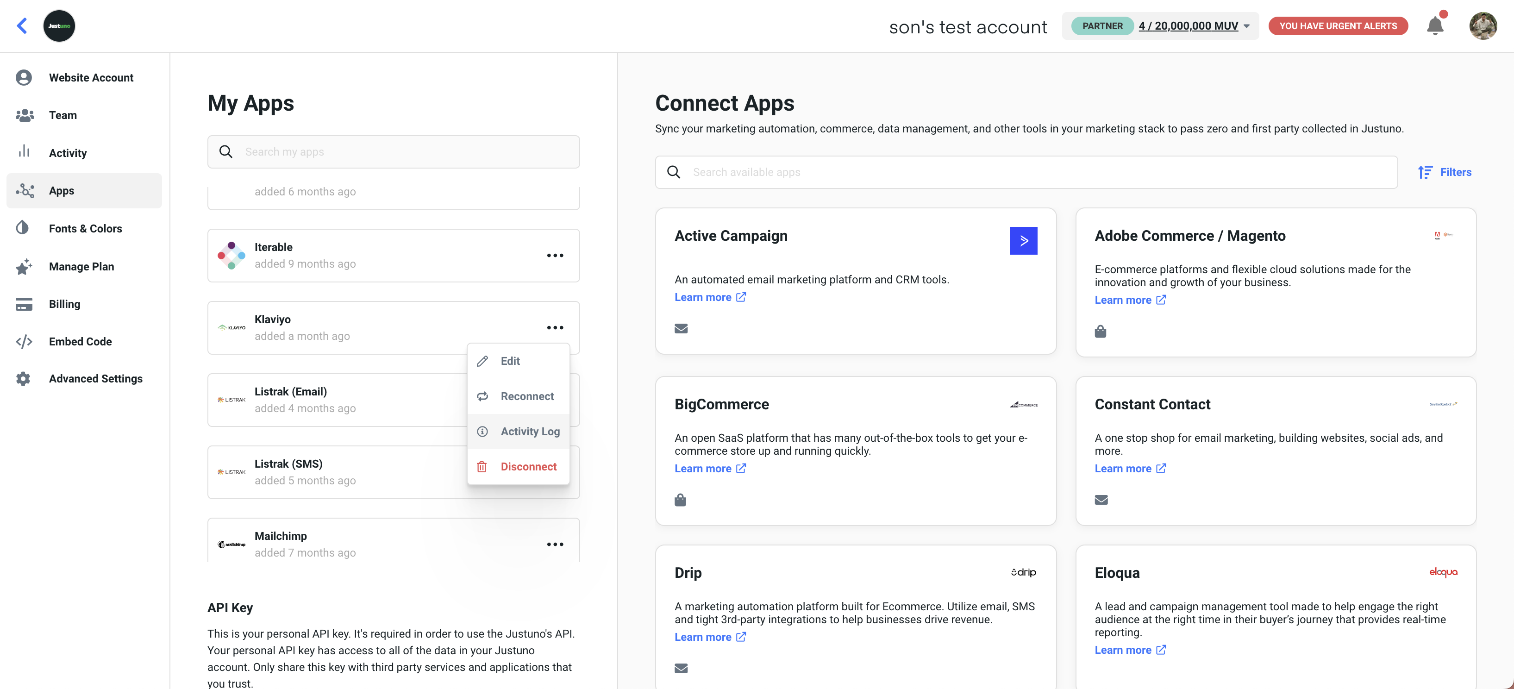Click the Justuno logo icon
Viewport: 1514px width, 689px height.
coord(59,26)
